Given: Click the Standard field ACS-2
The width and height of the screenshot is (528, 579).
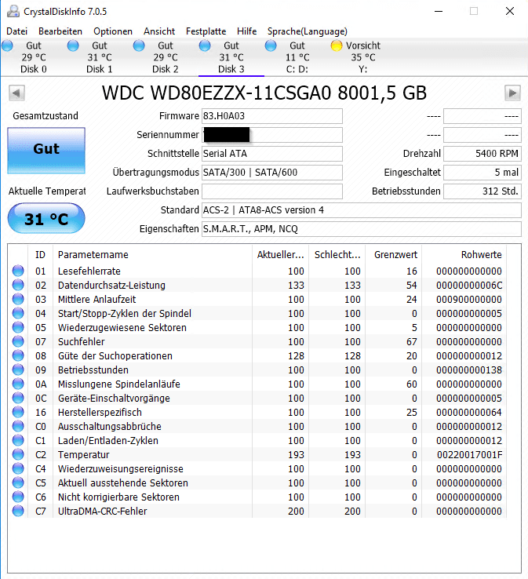Looking at the screenshot, I should [x=362, y=210].
